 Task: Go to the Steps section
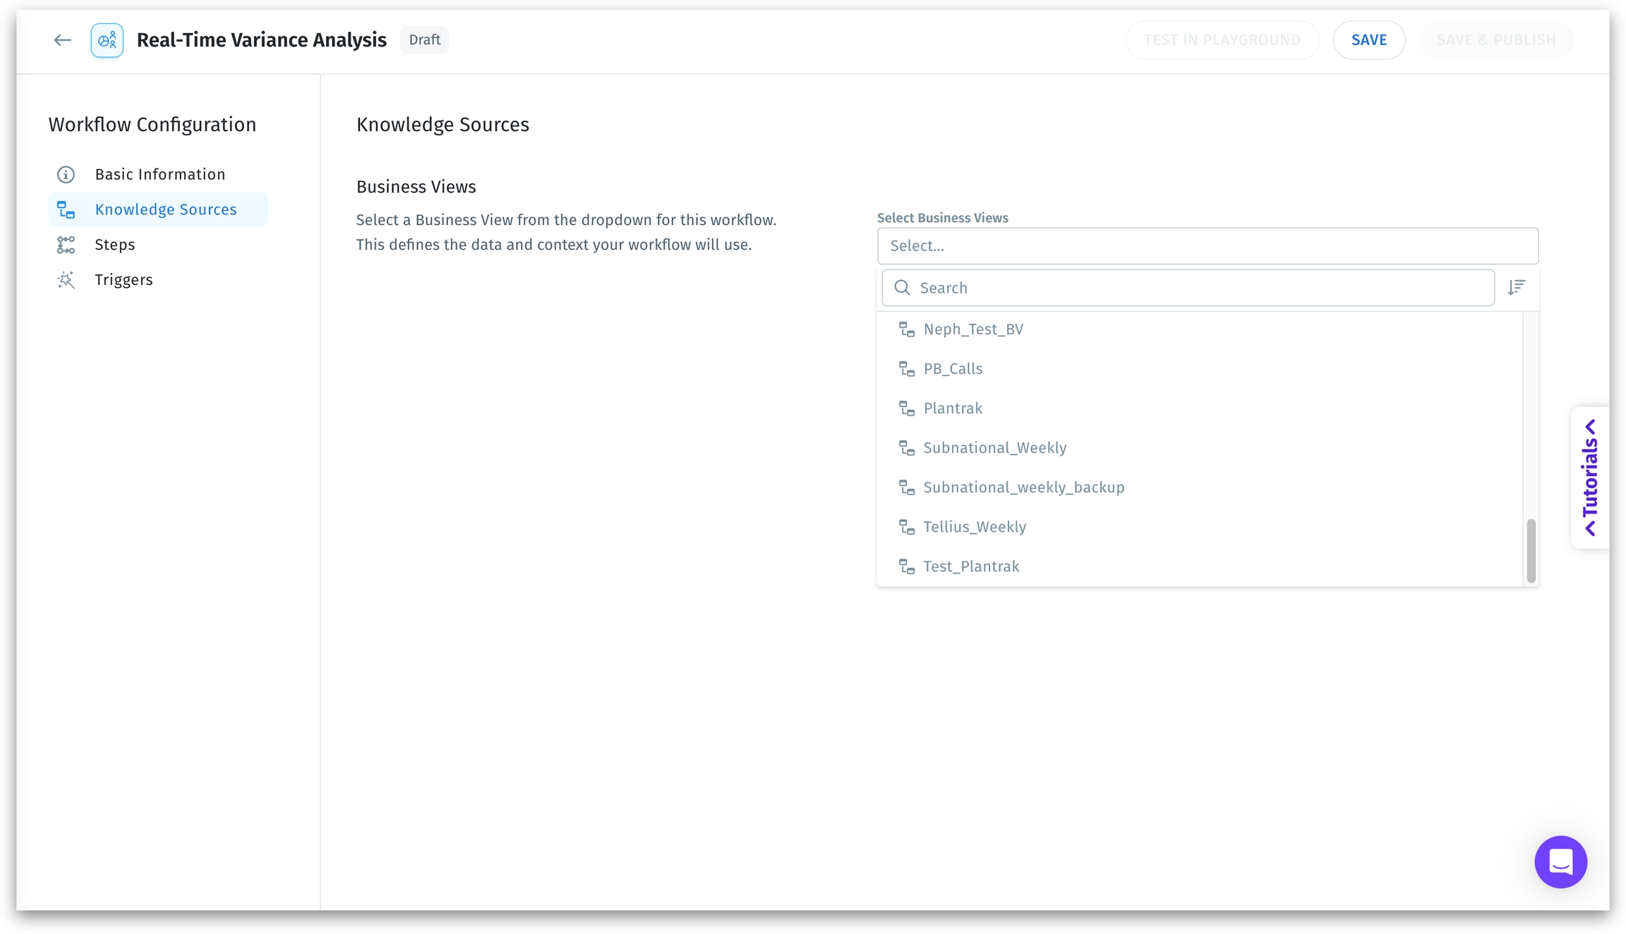[x=115, y=245]
